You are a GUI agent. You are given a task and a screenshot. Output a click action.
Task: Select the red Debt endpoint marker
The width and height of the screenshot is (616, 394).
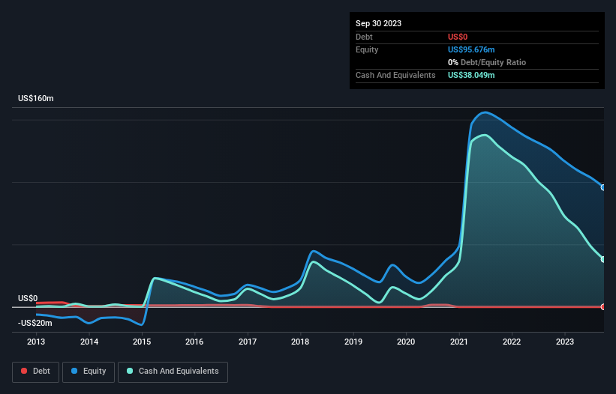[x=603, y=307]
